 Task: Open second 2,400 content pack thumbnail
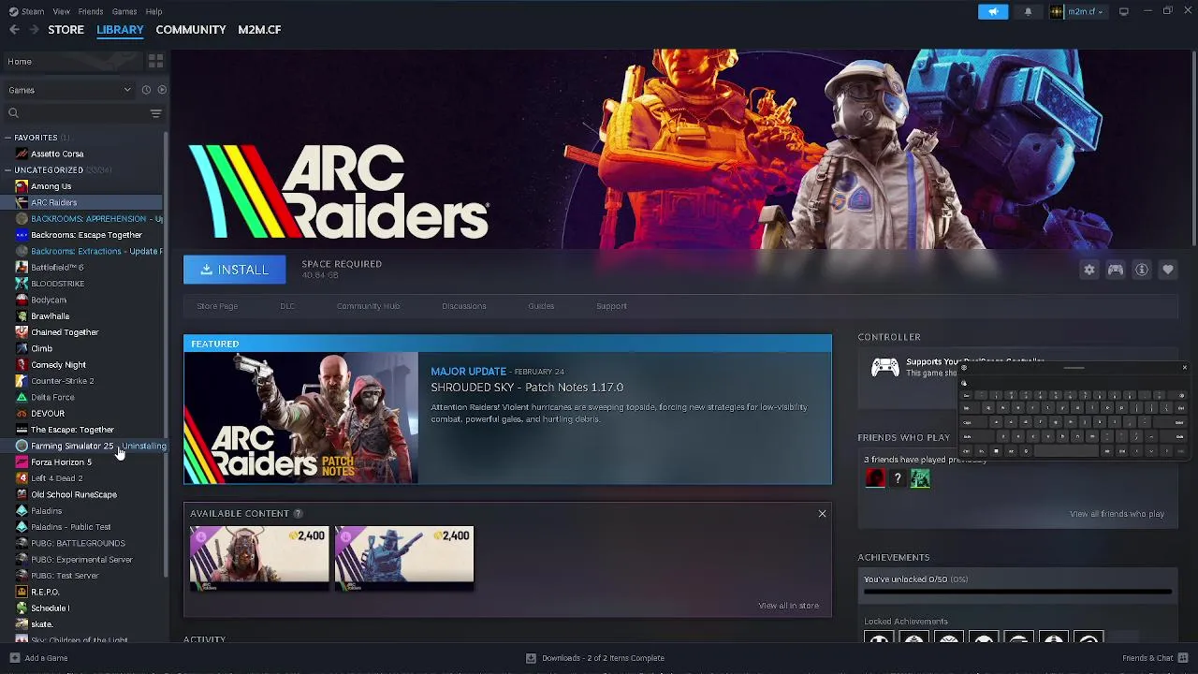(404, 559)
